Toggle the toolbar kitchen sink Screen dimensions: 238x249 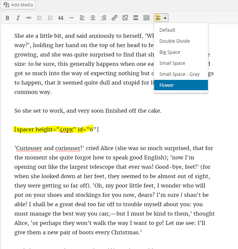click(x=146, y=18)
